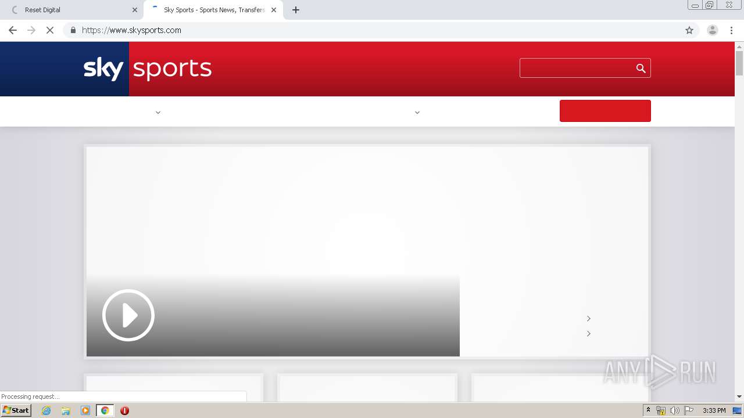This screenshot has height=418, width=744.
Task: Click the network tray icon
Action: 661,410
